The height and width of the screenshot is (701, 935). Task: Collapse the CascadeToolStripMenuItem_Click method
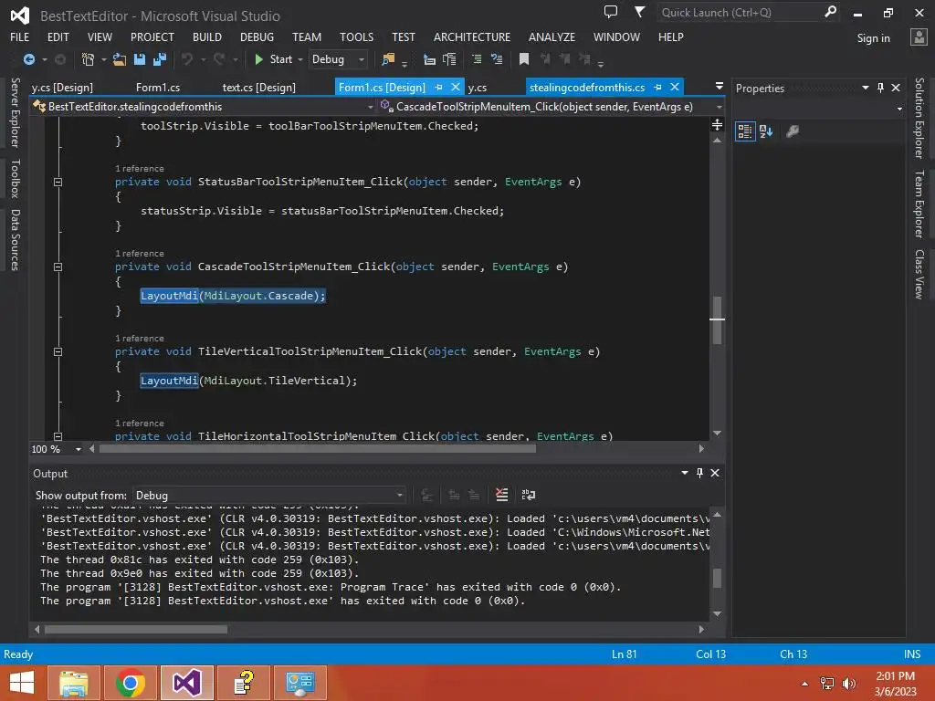click(x=58, y=267)
